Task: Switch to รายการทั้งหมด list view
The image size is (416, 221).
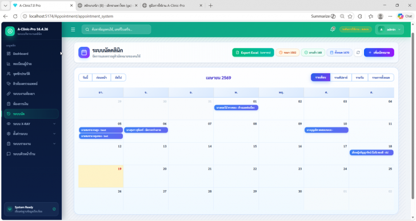Action: 381,78
